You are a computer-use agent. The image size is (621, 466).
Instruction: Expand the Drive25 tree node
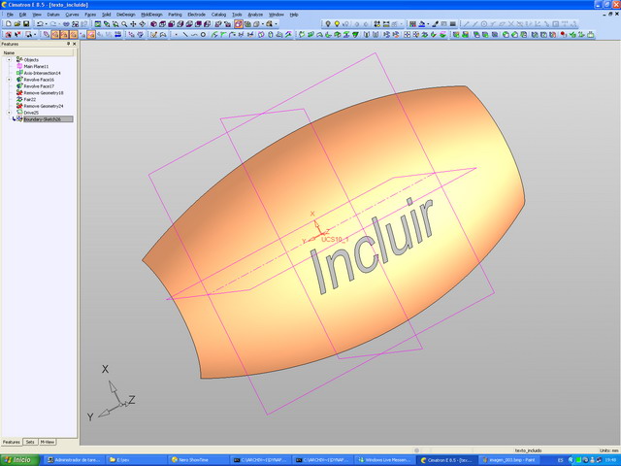click(x=10, y=113)
